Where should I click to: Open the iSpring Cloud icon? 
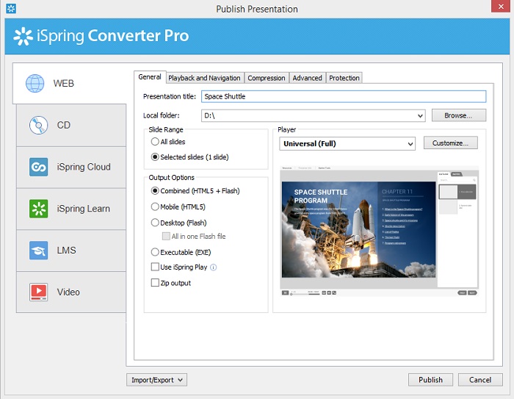pyautogui.click(x=38, y=167)
